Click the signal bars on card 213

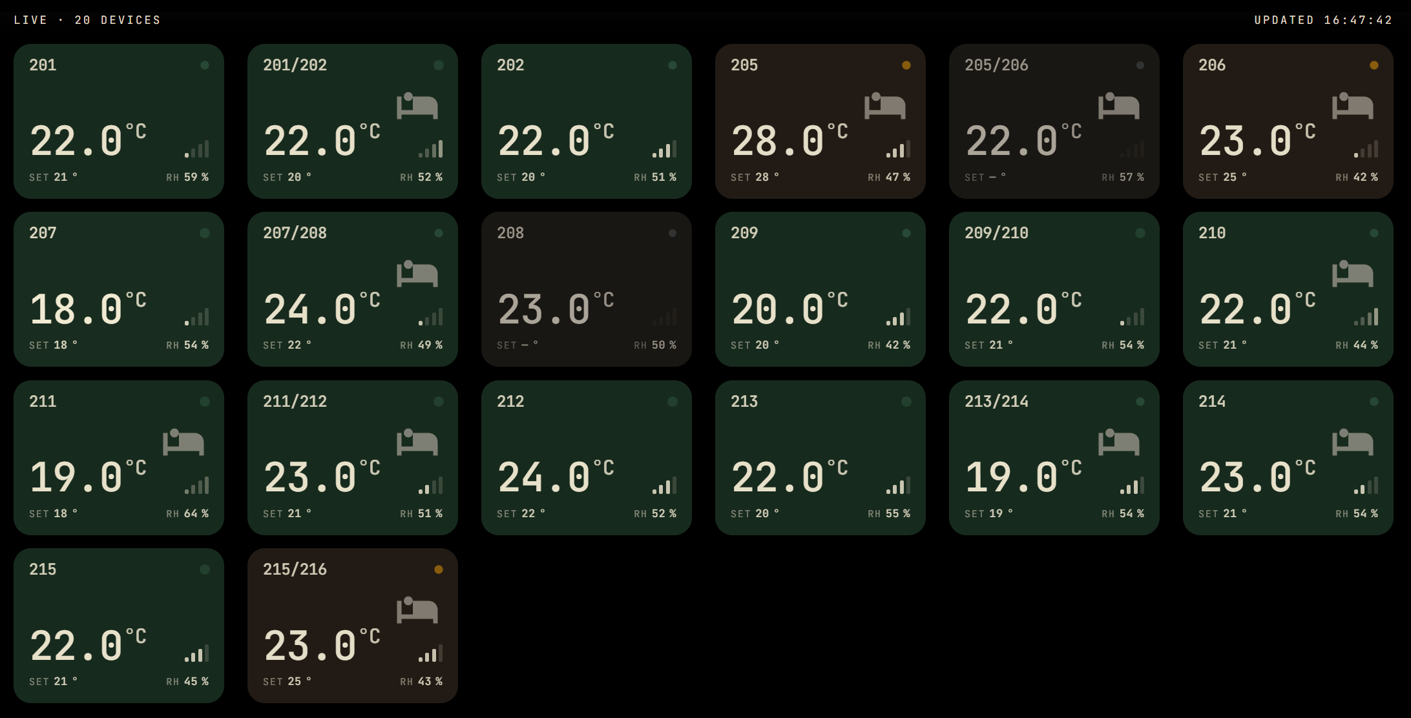click(898, 486)
